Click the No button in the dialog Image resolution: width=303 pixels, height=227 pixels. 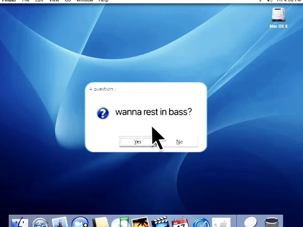point(179,142)
